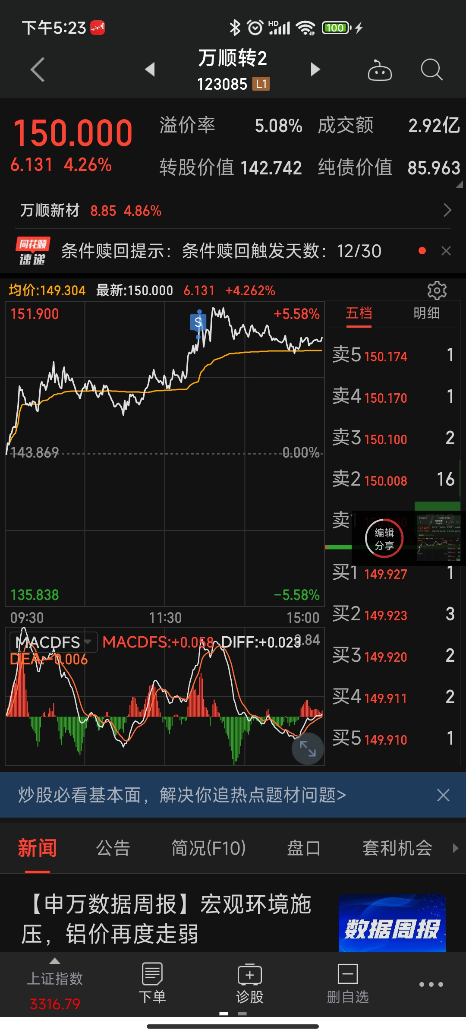Open chart settings gear icon
The height and width of the screenshot is (1036, 466).
pos(437,291)
